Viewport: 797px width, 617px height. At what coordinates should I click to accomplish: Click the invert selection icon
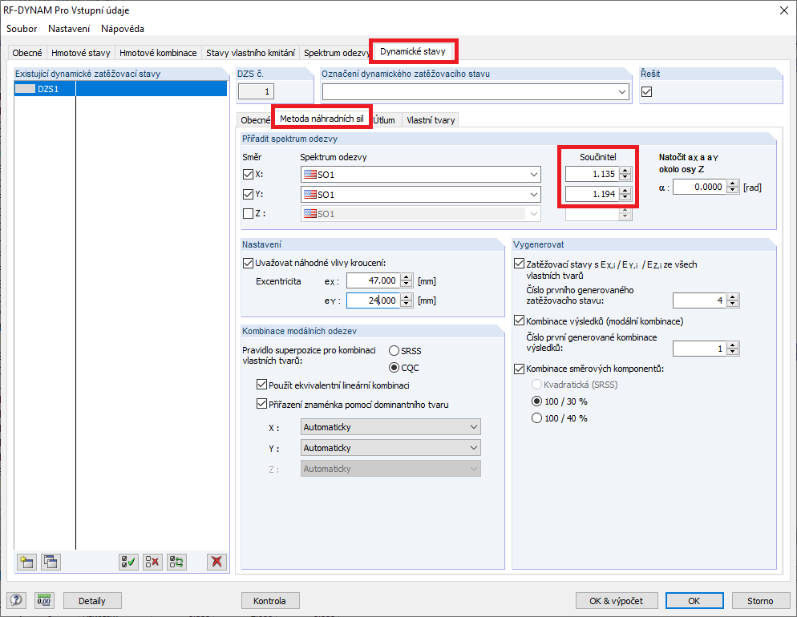point(177,562)
